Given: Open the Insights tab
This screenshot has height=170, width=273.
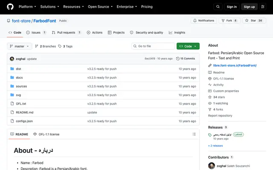Looking at the screenshot, I should click(x=177, y=33).
